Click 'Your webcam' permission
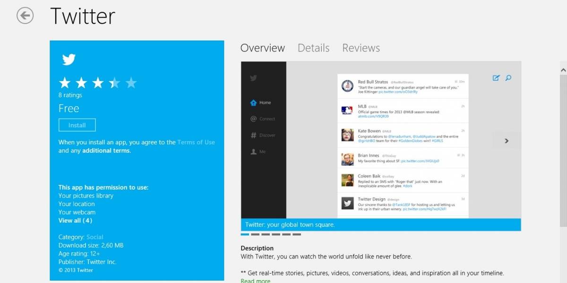Screen dimensions: 567x283 77,212
